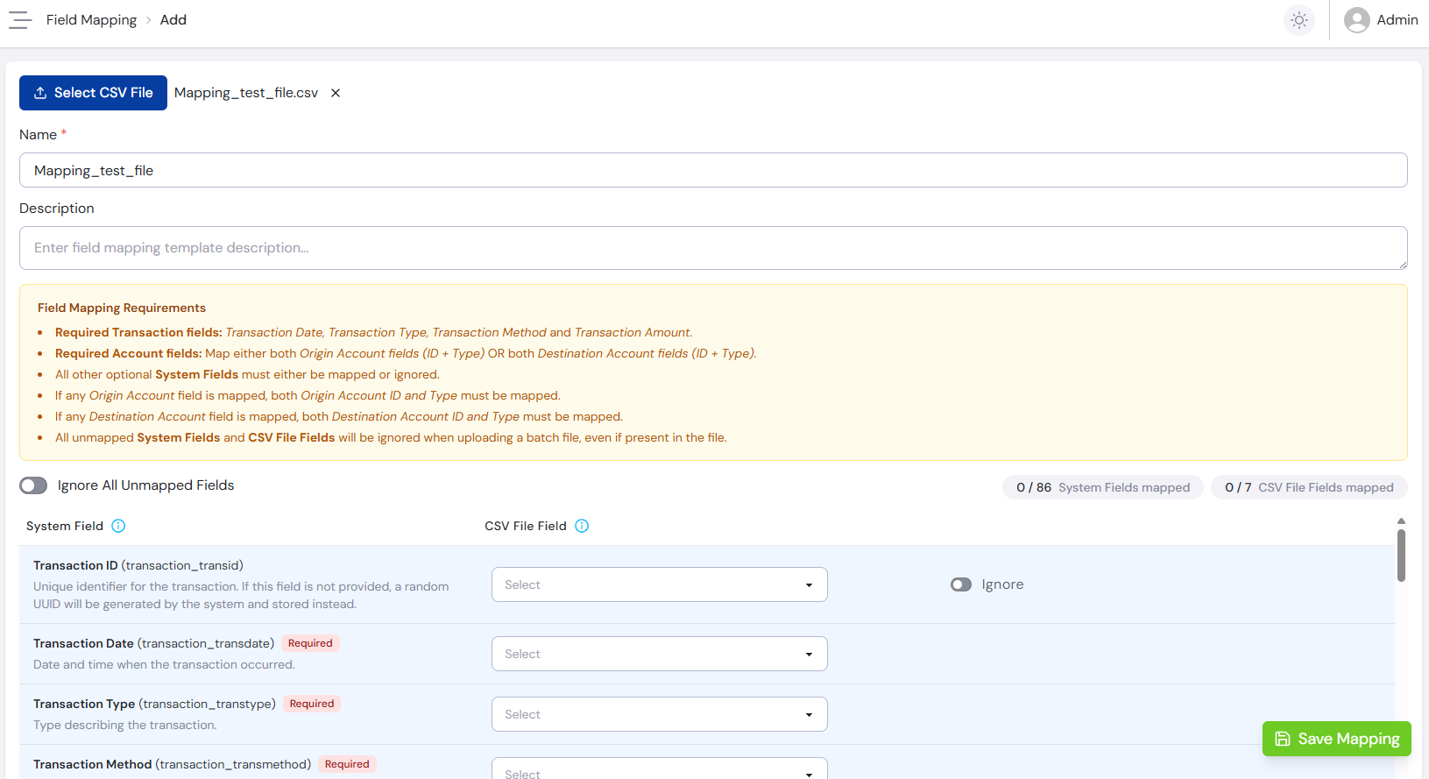
Task: Click the CSV File Field info icon
Action: (582, 526)
